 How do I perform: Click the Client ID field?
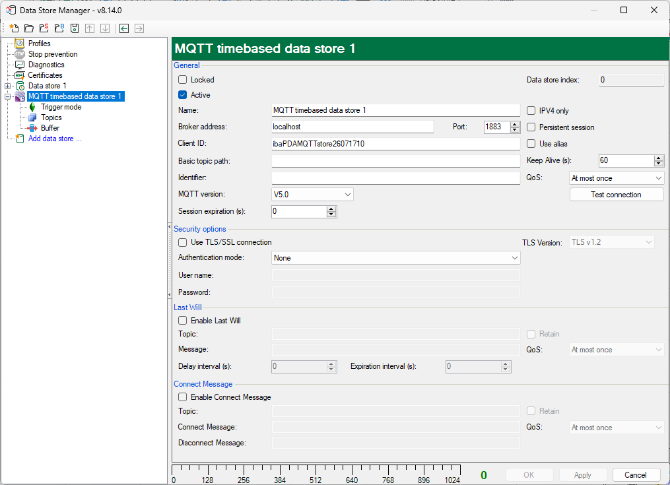coord(395,144)
